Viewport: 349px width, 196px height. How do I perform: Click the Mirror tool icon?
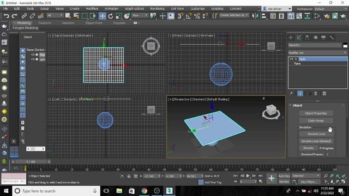click(255, 16)
